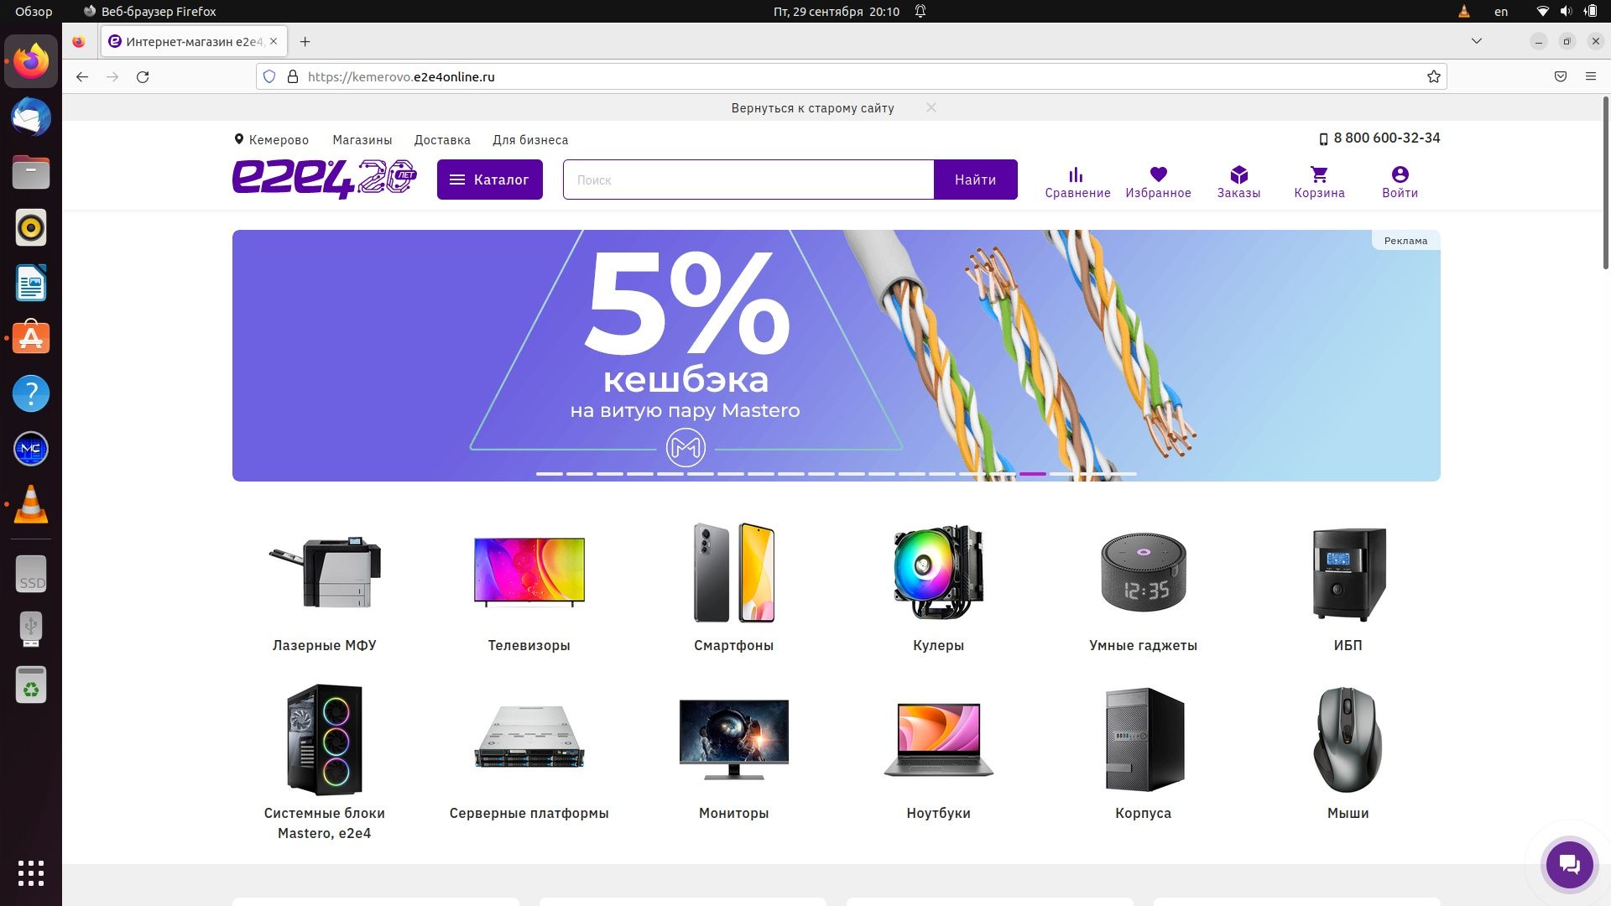1611x906 pixels.
Task: Open the live chat bubble
Action: (1569, 864)
